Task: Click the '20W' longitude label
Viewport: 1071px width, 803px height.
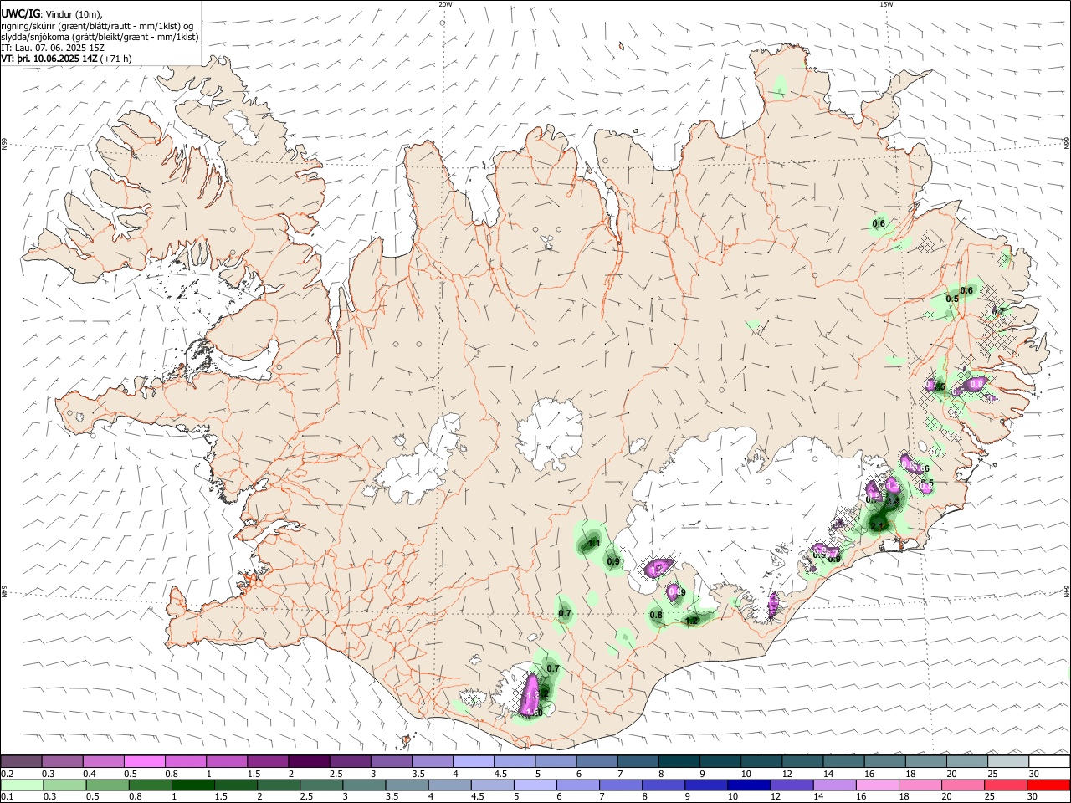Action: (445, 4)
